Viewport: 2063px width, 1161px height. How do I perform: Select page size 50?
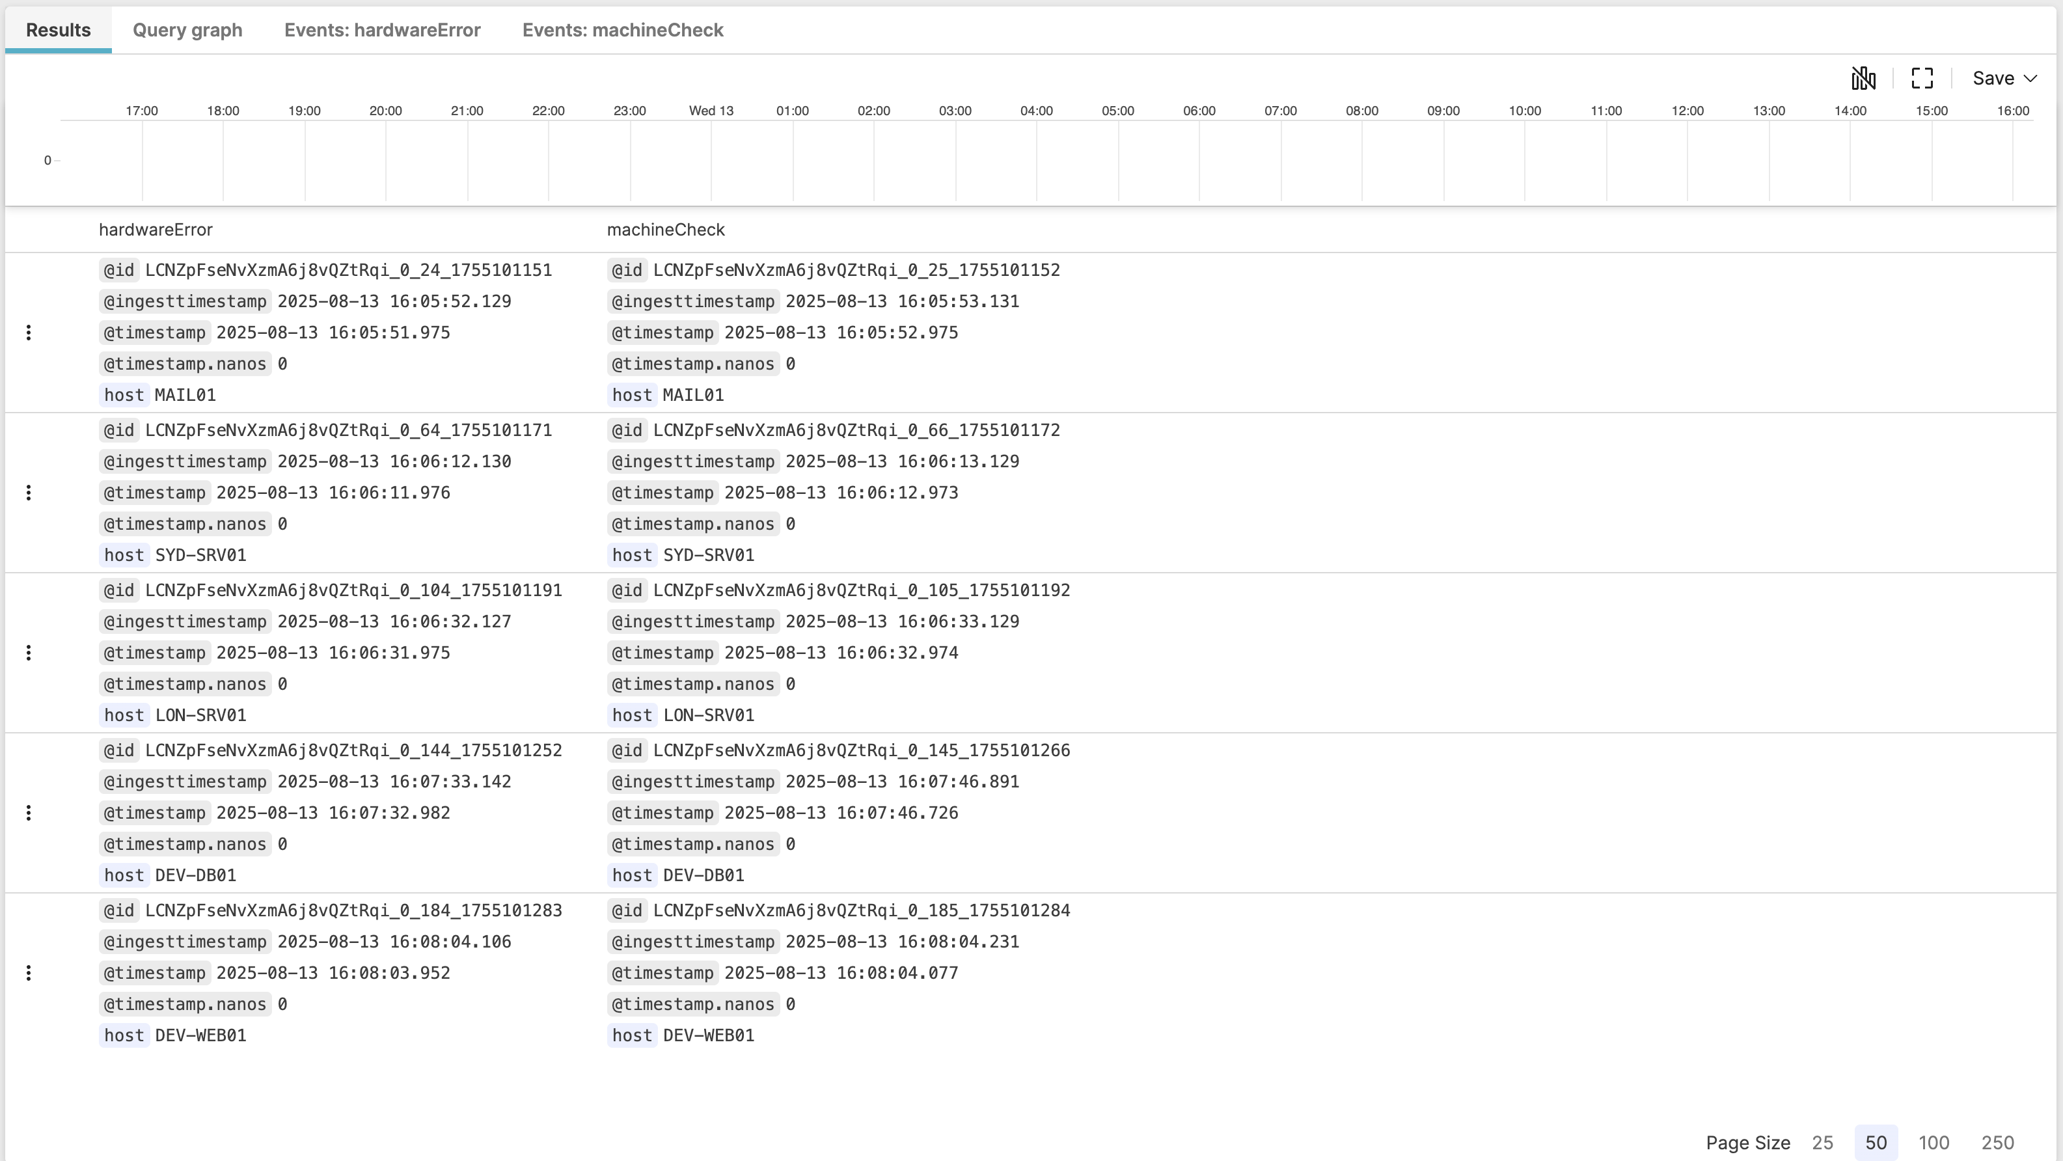1876,1143
